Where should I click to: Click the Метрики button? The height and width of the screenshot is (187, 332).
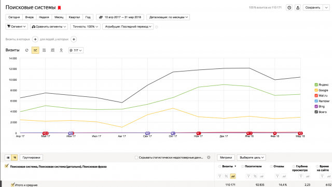point(226,157)
